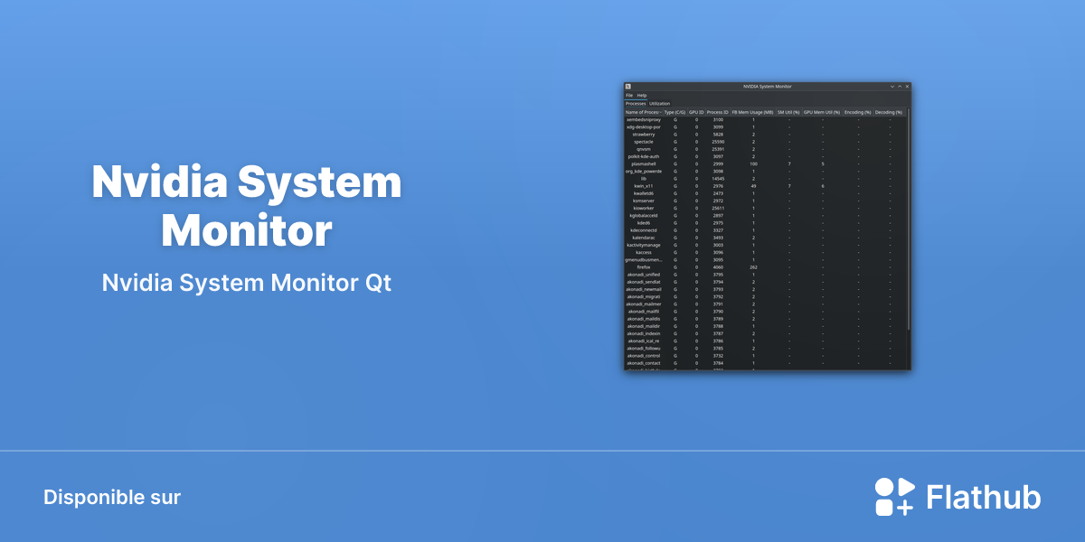Click the Decoding (%) column header

pyautogui.click(x=889, y=112)
